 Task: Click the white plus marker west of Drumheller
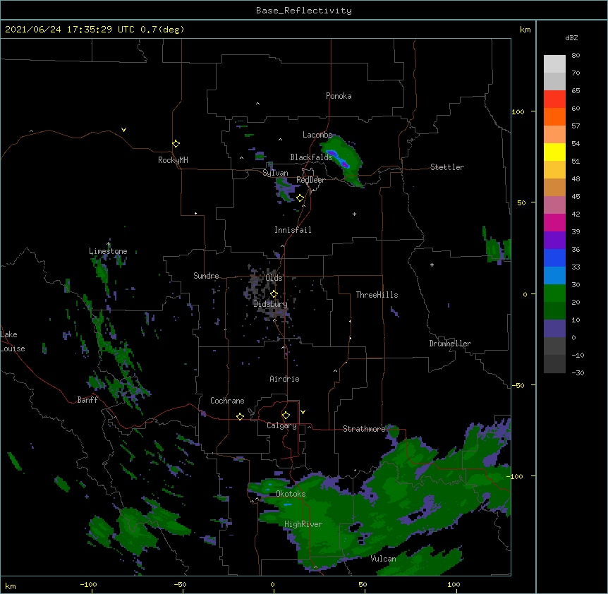(x=432, y=265)
